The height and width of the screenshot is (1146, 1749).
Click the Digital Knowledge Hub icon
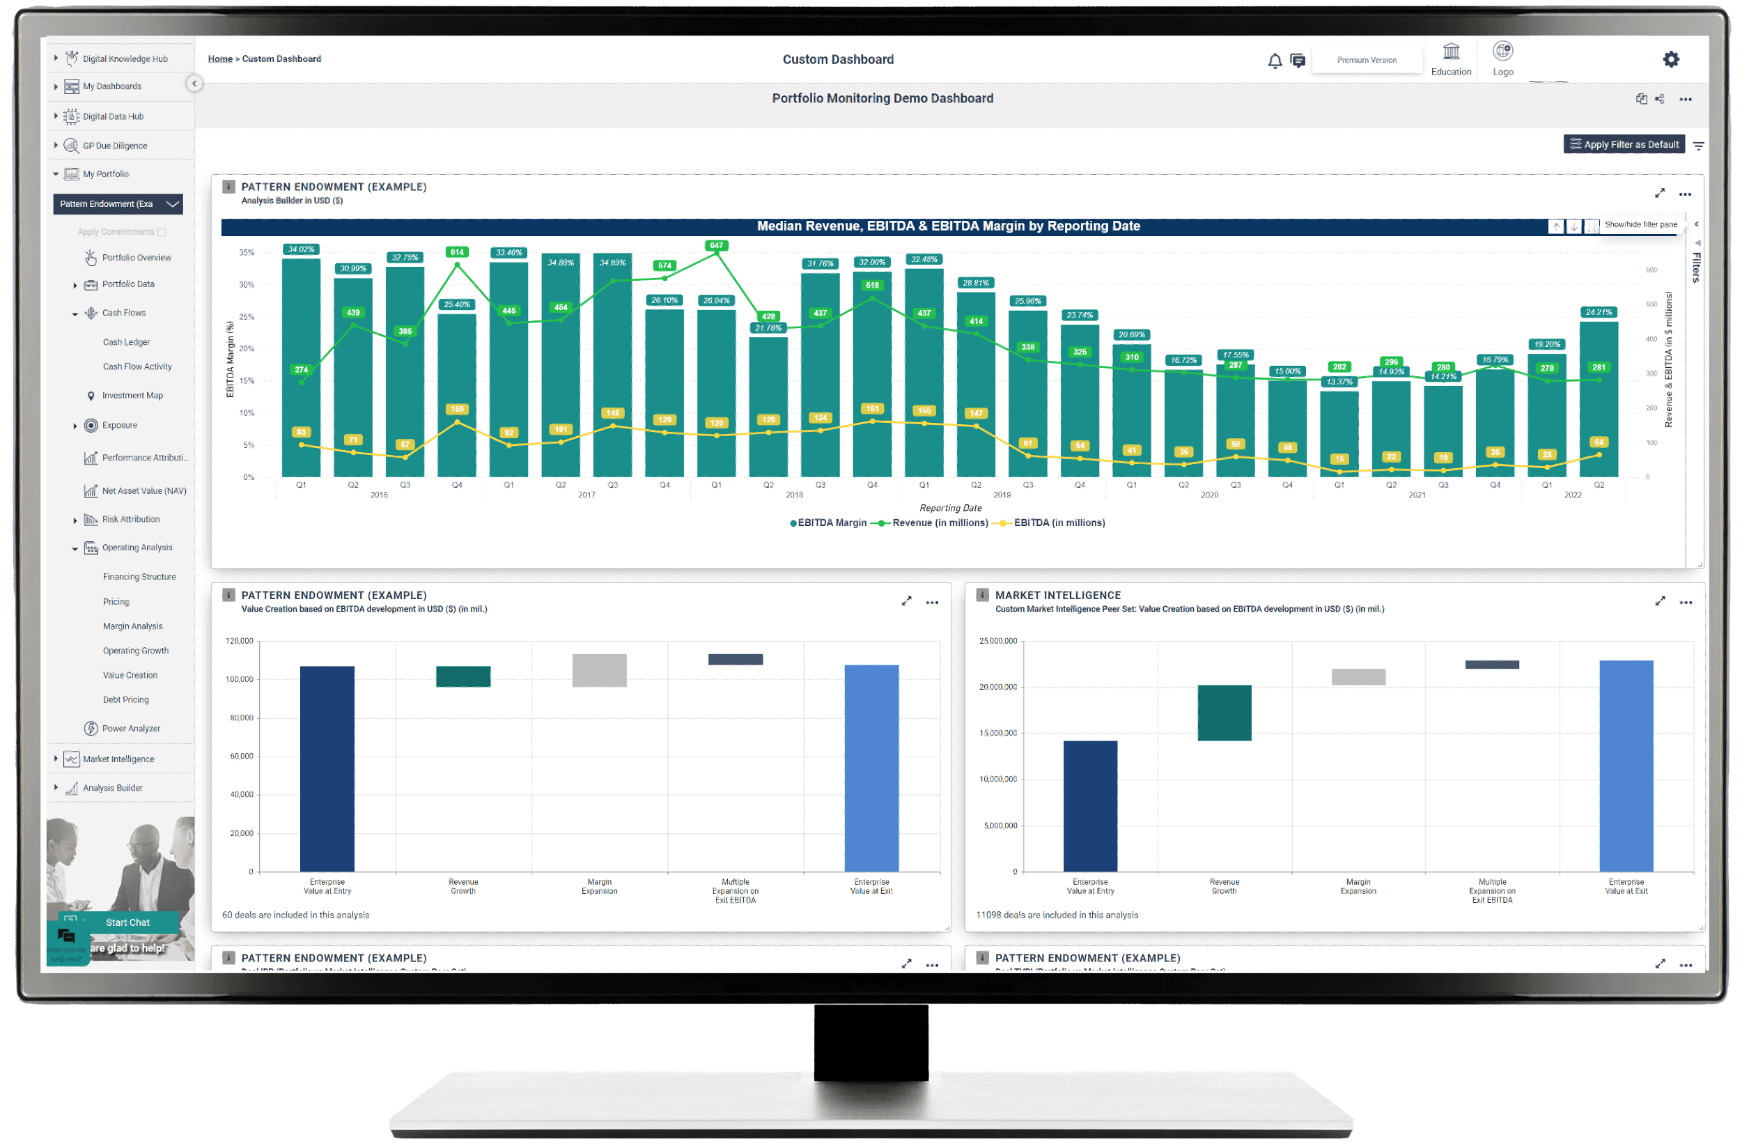[x=71, y=58]
